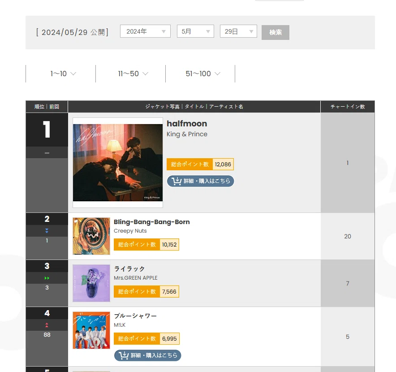Open the 2024年 year dropdown

145,31
